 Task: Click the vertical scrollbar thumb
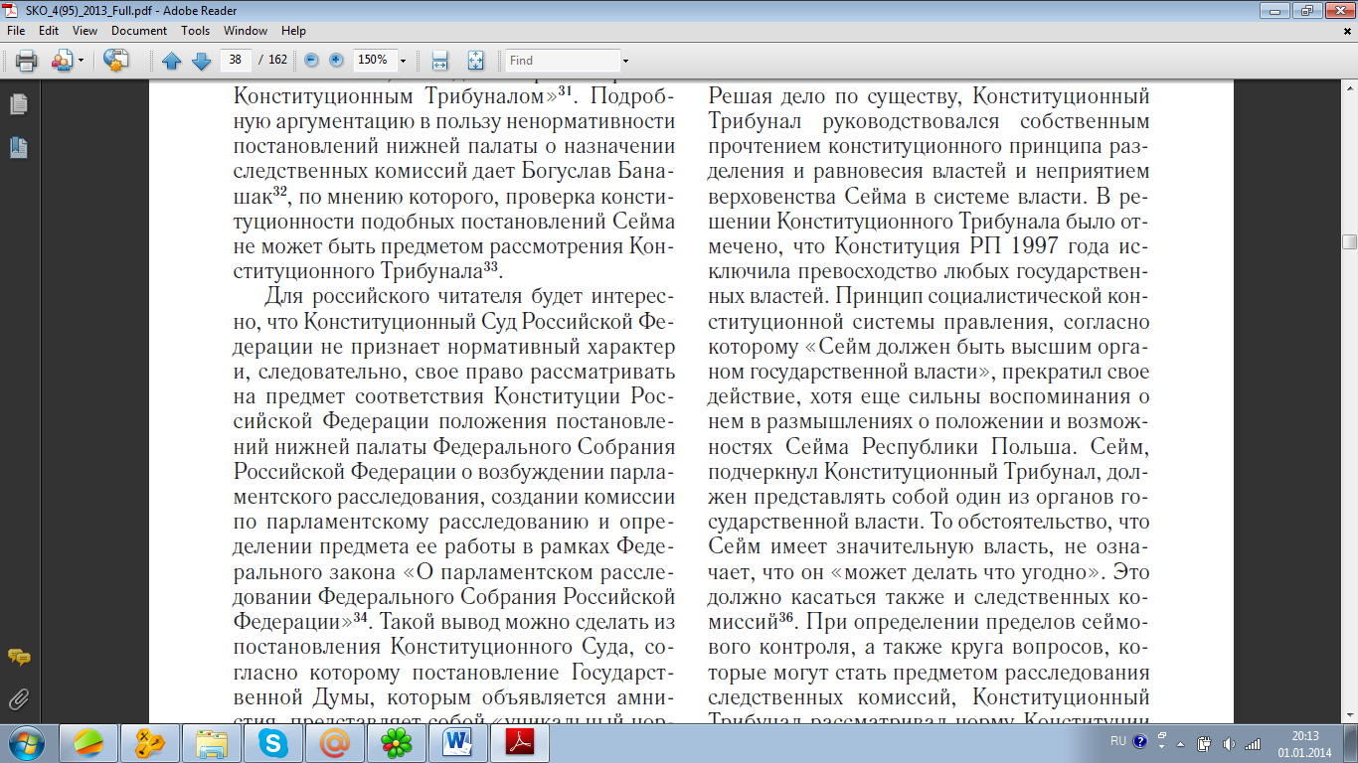1349,241
